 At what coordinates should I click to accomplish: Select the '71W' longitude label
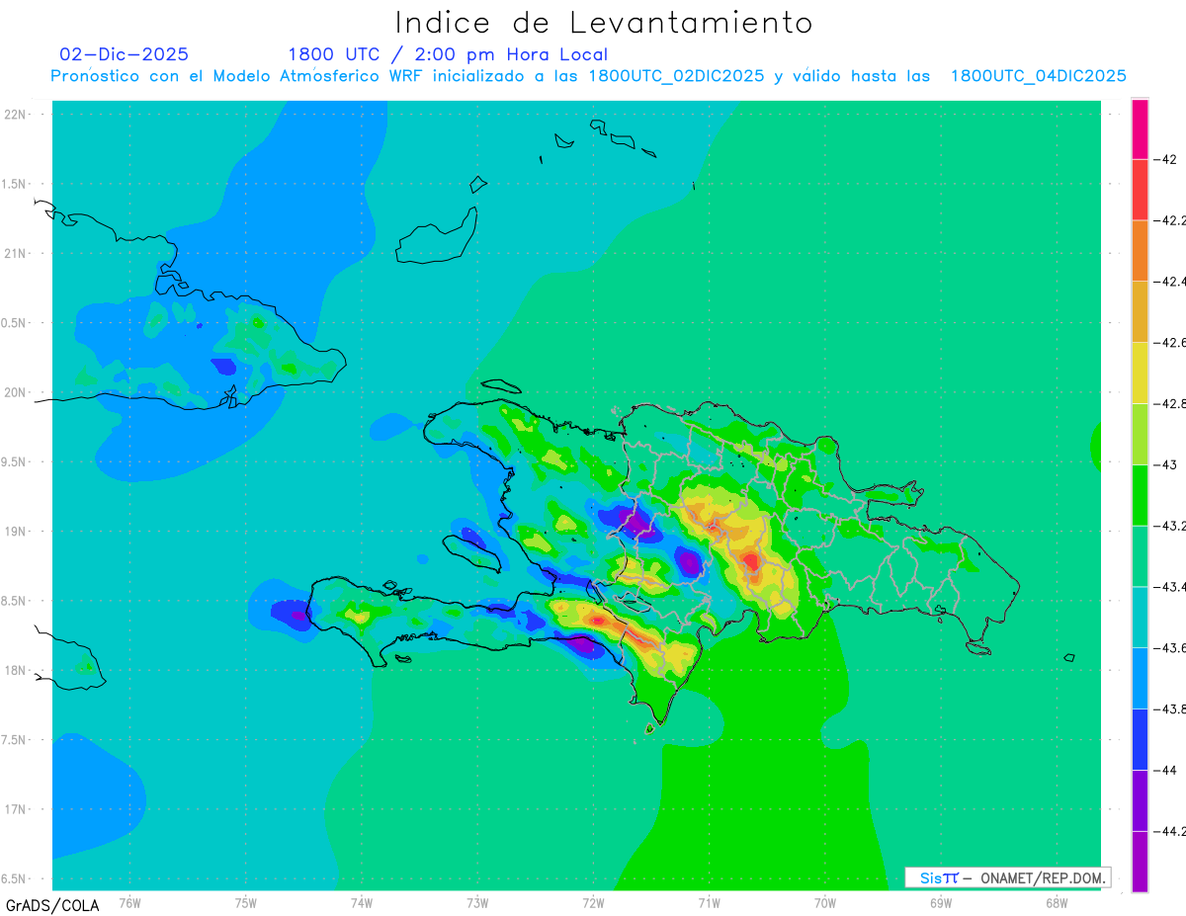tap(709, 903)
